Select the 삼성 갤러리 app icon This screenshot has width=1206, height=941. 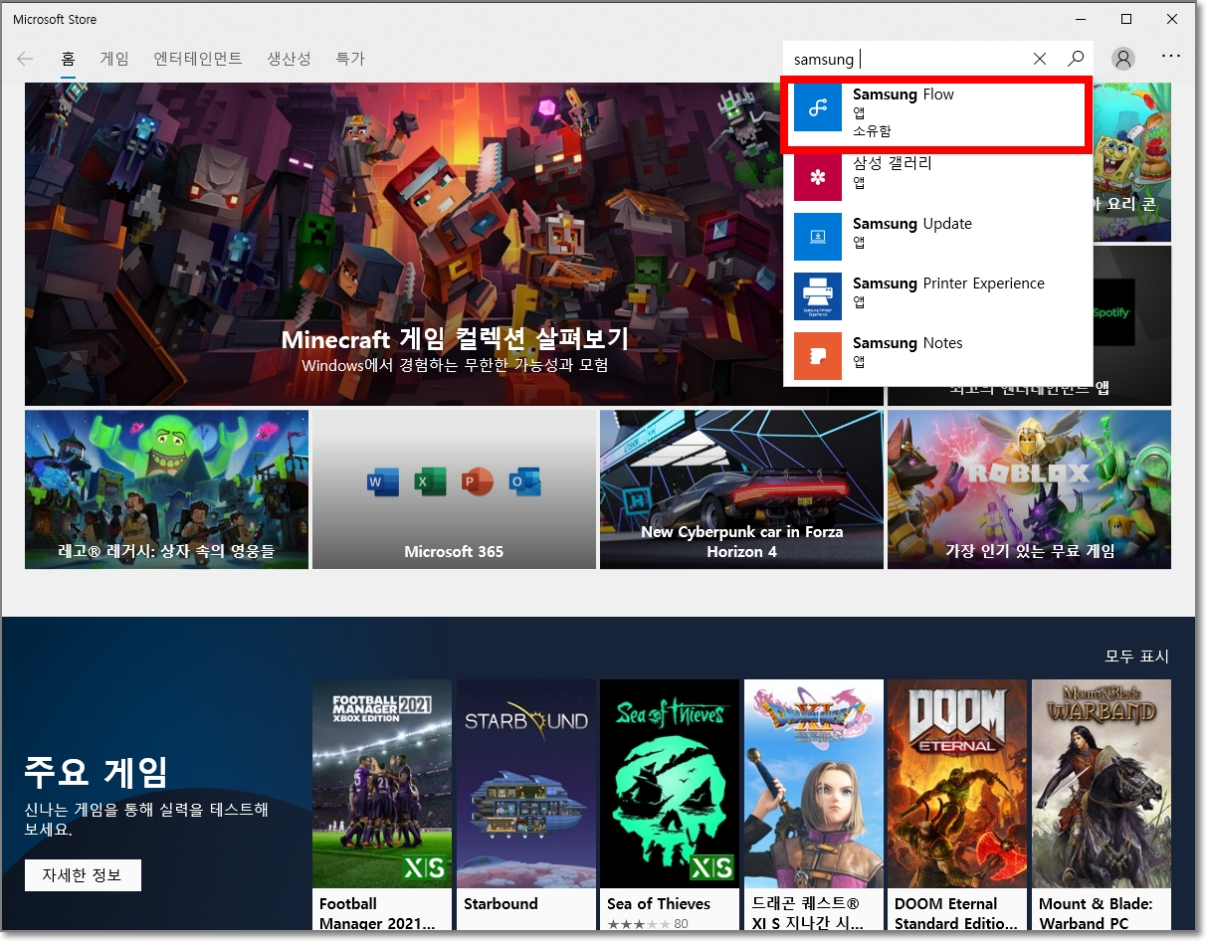(818, 177)
